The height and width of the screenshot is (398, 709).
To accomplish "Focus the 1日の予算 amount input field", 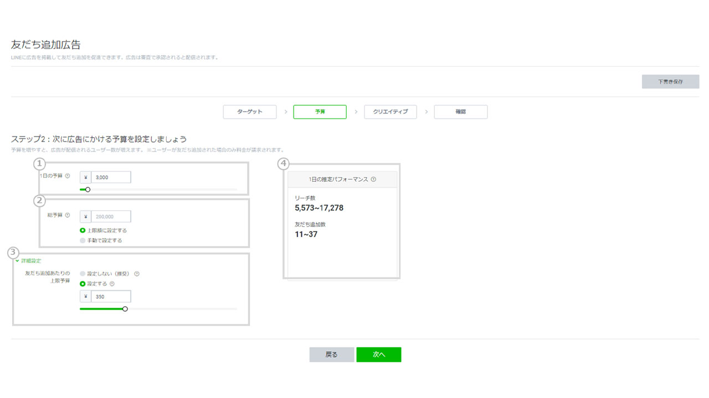I will (x=111, y=177).
